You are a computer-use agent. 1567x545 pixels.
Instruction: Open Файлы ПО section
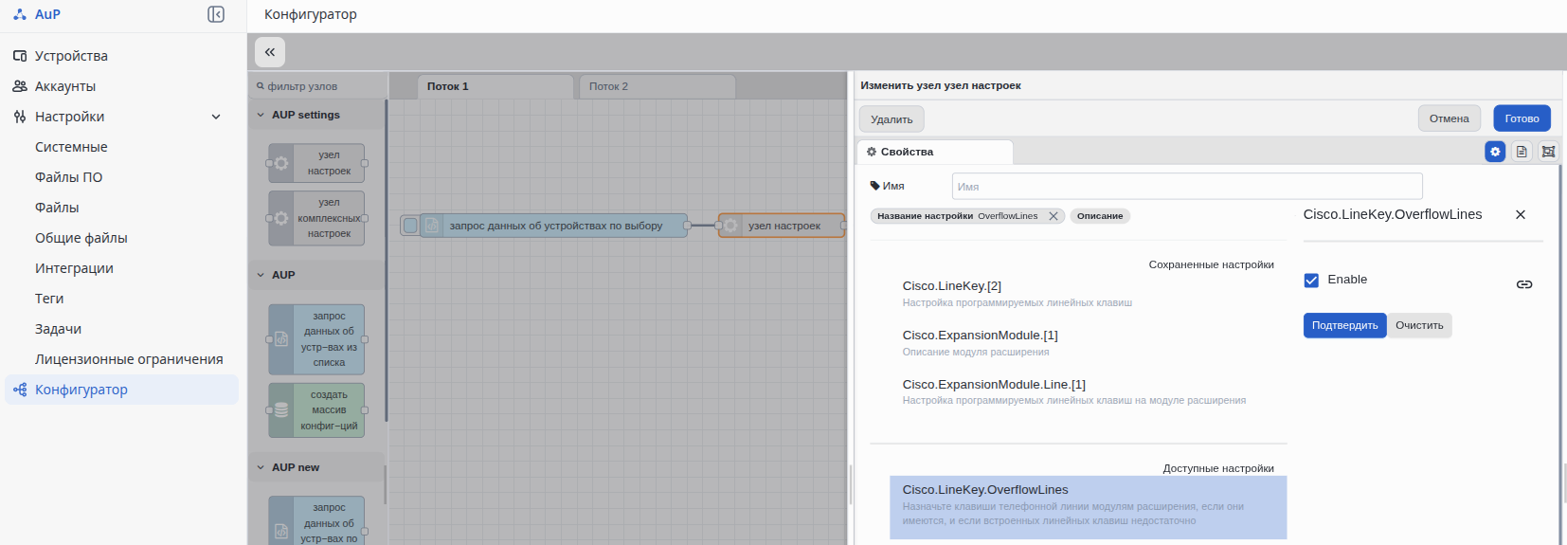[x=68, y=177]
